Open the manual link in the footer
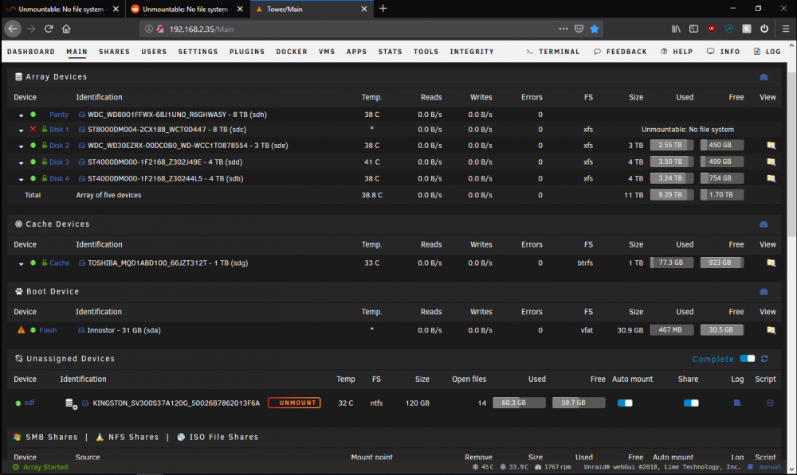The width and height of the screenshot is (797, 475). (x=770, y=467)
